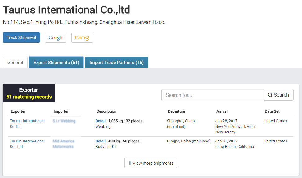This screenshot has height=178, width=302.
Task: Click the Taurus International Co.,ltd page heading
Action: (x=66, y=10)
